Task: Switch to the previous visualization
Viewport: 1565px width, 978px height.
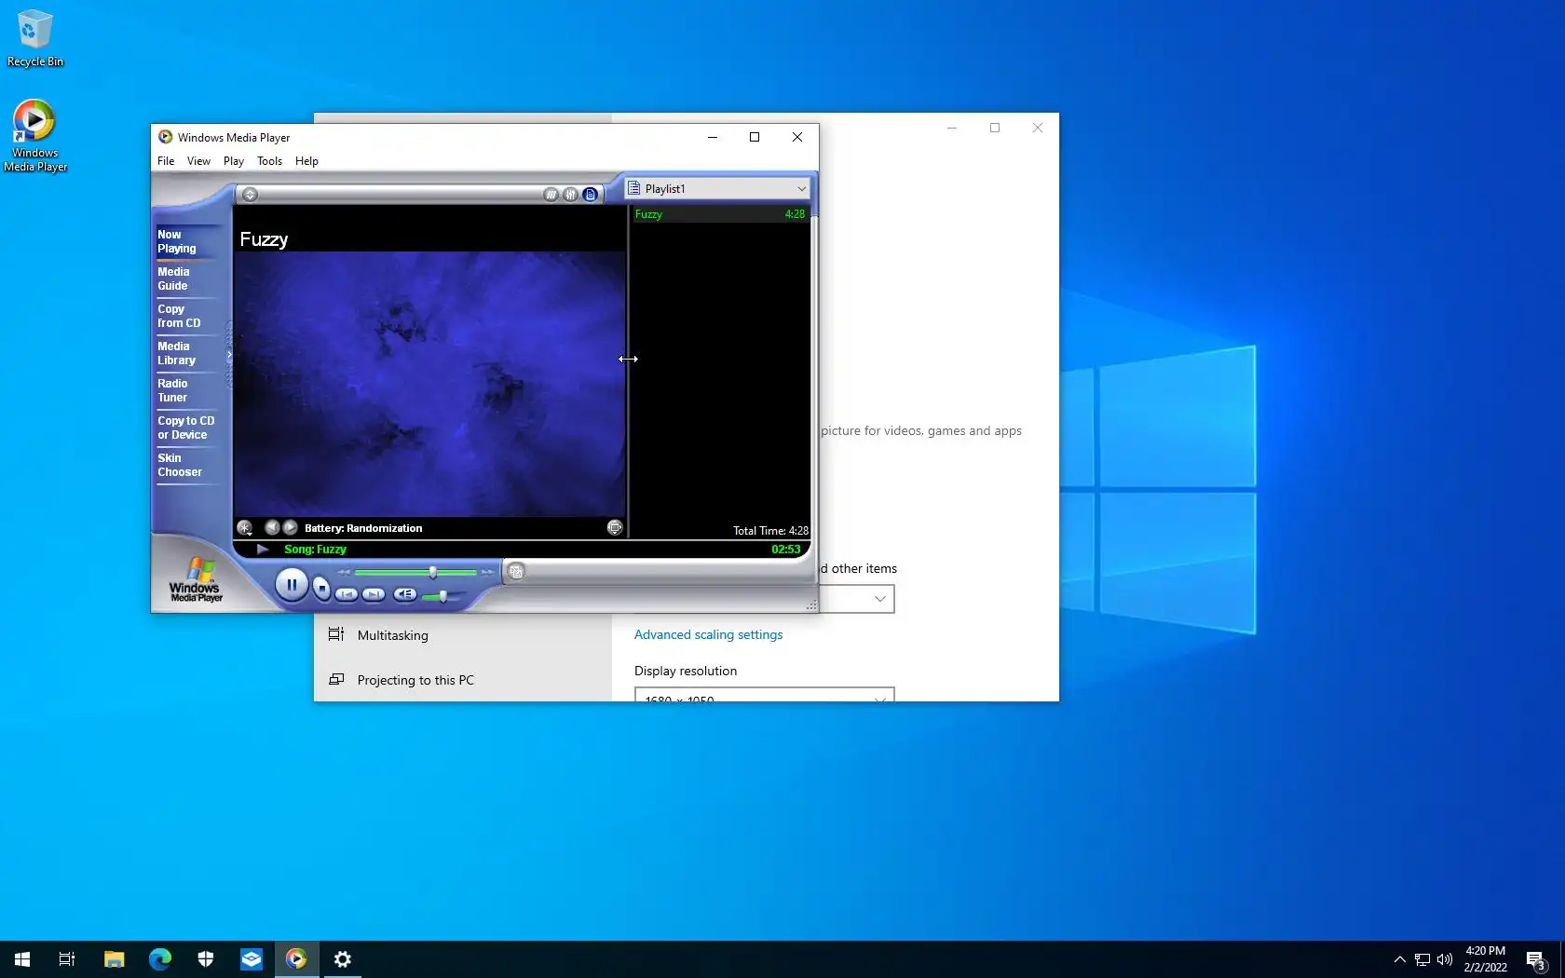Action: click(x=272, y=527)
